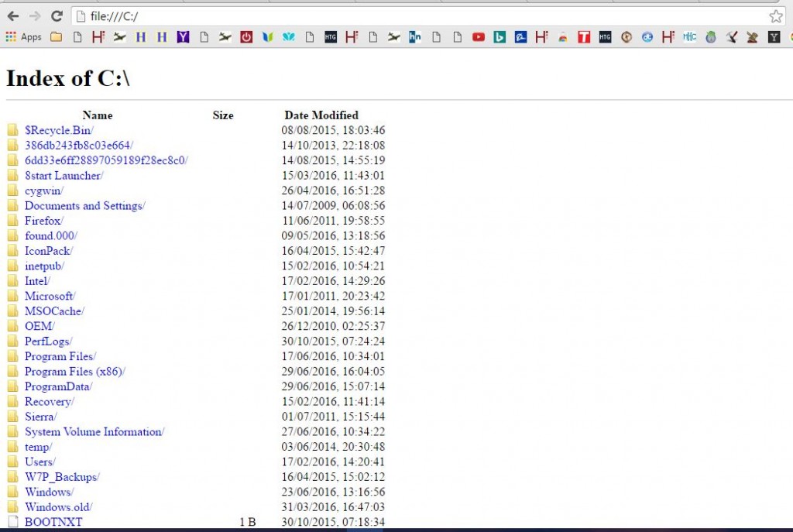The width and height of the screenshot is (793, 532).
Task: Go back using the browser back arrow
Action: (x=13, y=16)
